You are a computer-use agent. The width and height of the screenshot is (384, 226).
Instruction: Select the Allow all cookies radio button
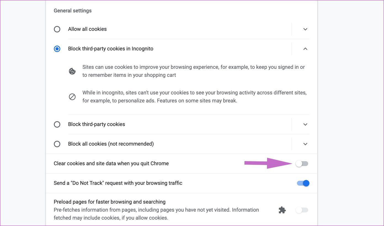(57, 29)
